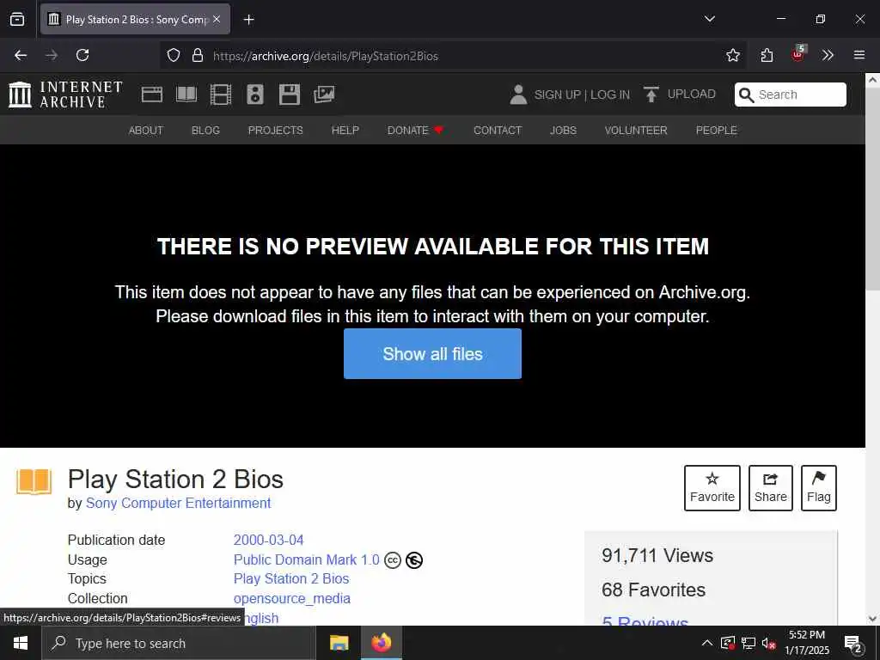Screen dimensions: 880x660
Task: Open the uBlock Origin extension icon
Action: click(x=798, y=54)
